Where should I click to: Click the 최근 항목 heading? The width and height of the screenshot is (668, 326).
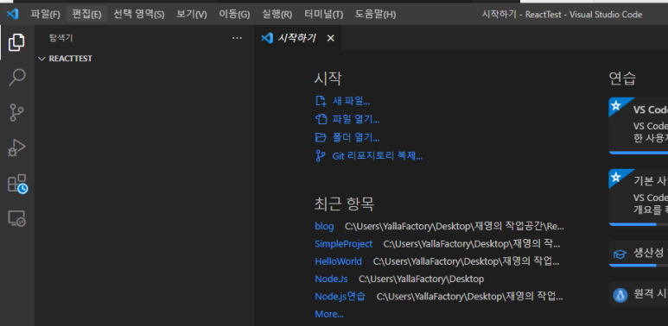[x=344, y=204]
